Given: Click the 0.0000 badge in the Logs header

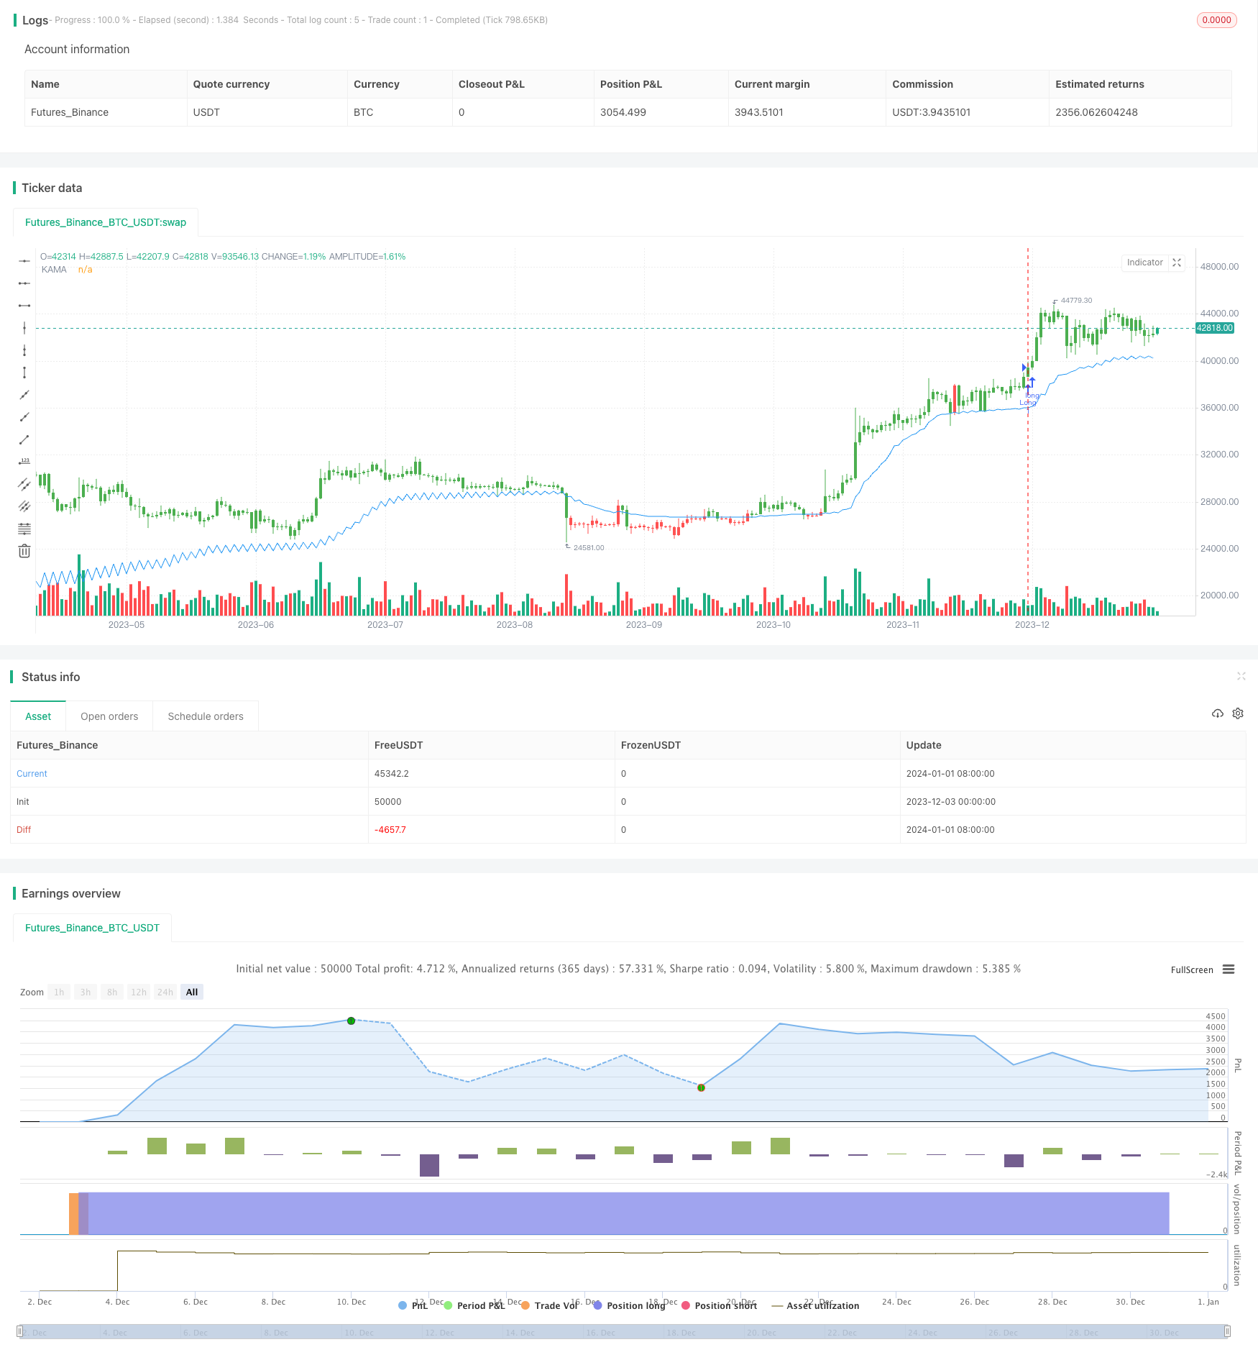Looking at the screenshot, I should [1216, 20].
